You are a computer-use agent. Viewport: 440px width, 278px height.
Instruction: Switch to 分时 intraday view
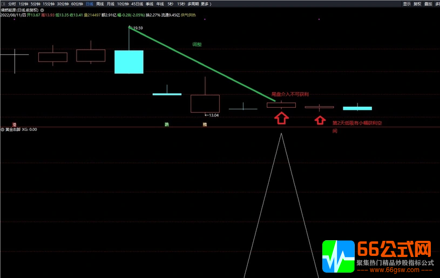[x=12, y=4]
